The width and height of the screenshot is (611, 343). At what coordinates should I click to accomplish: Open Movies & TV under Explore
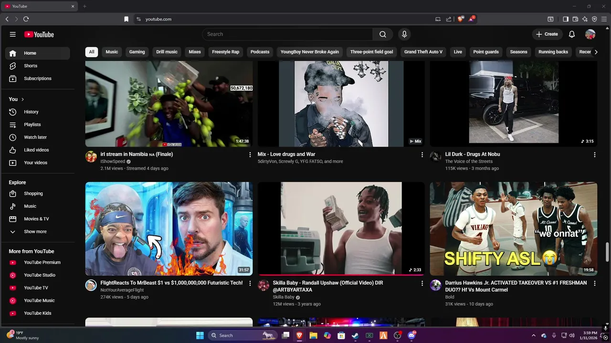tap(37, 219)
